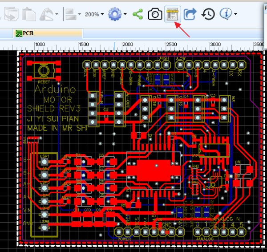Click the greyed-out rotate and flip icon
Image resolution: width=267 pixels, height=252 pixels.
47,14
